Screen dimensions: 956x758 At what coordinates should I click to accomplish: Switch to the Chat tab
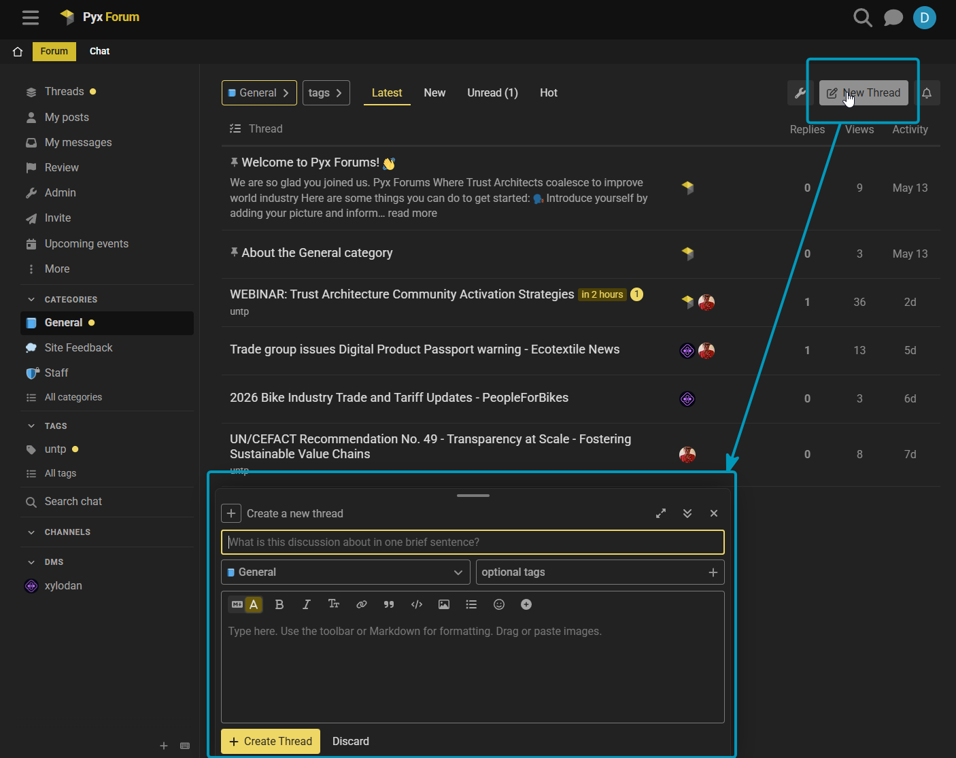[x=99, y=52]
